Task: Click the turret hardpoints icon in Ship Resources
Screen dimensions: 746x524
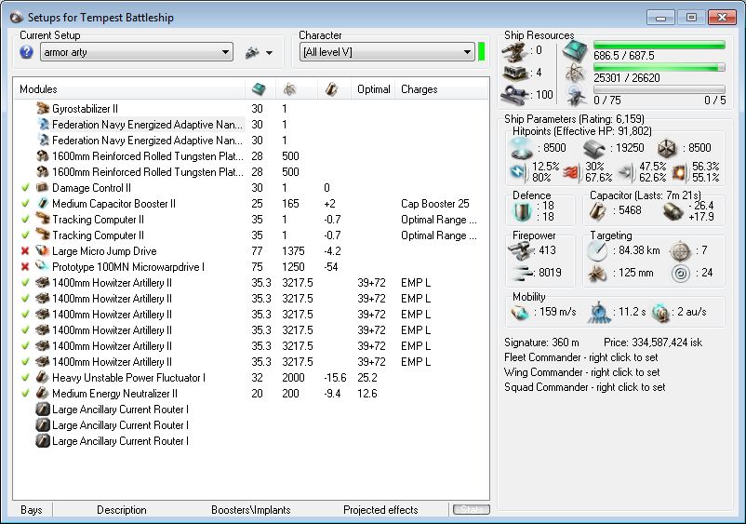Action: [x=515, y=51]
